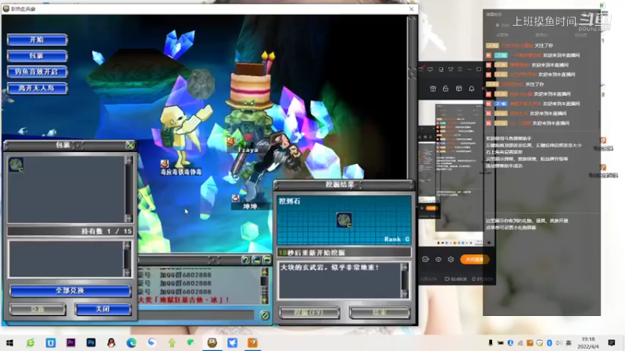Click the mined rock icon in 挖掘结果

tap(344, 220)
